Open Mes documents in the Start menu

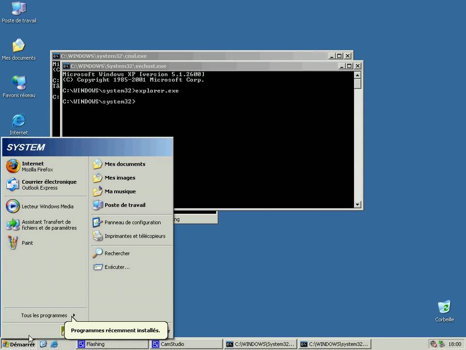132,164
